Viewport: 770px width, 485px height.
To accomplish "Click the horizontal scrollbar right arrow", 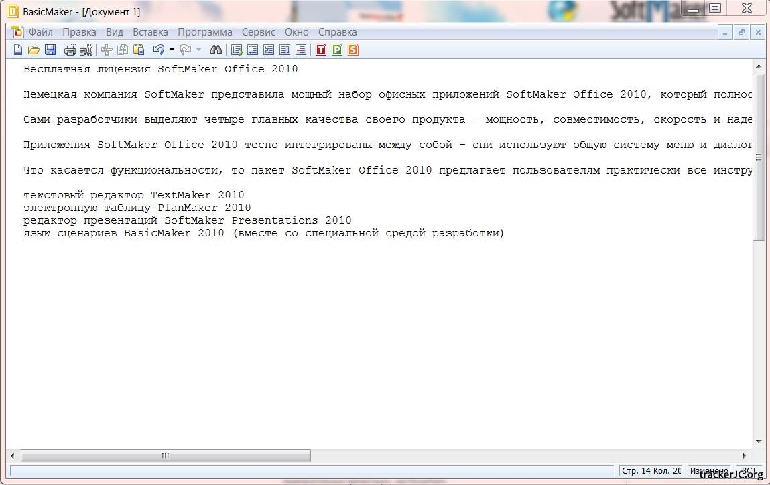I will tap(744, 456).
